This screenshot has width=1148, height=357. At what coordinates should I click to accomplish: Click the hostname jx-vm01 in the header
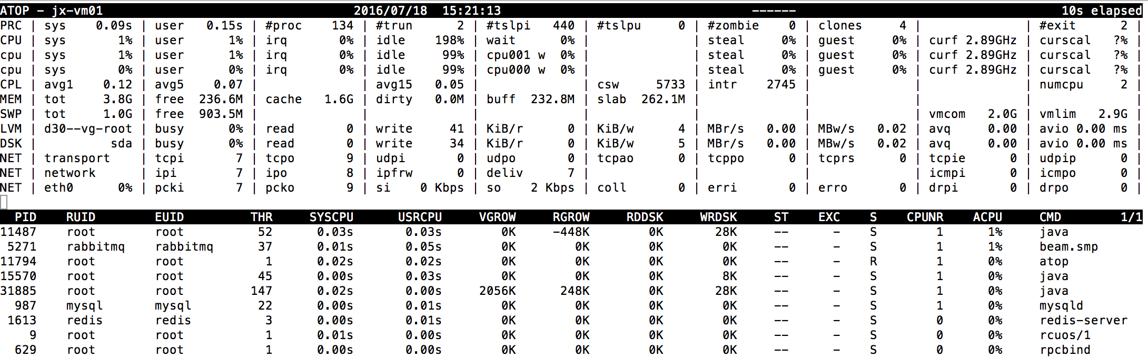pyautogui.click(x=77, y=11)
